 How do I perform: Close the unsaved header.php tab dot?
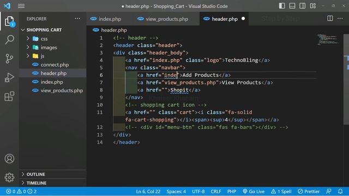point(243,19)
